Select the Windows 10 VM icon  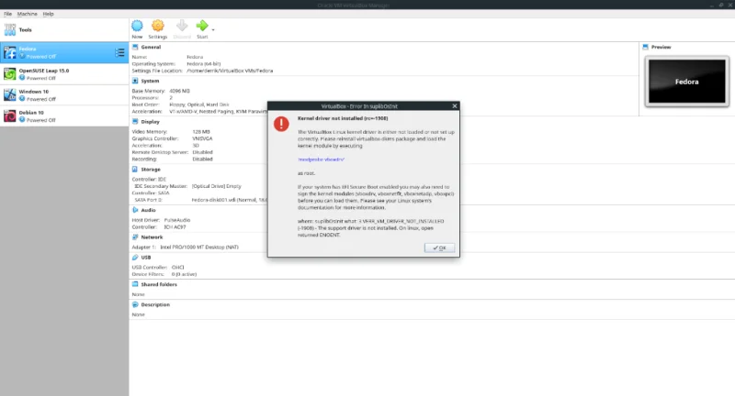(10, 95)
